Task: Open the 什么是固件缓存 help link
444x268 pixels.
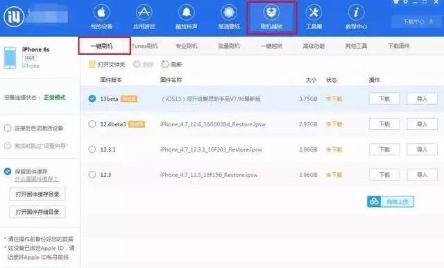Action: pyautogui.click(x=36, y=179)
